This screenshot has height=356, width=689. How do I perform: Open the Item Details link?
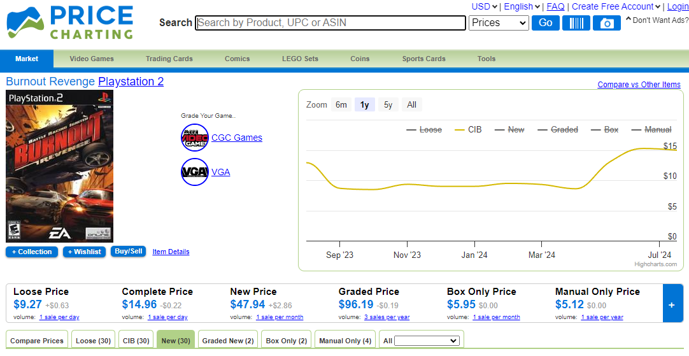(x=171, y=252)
